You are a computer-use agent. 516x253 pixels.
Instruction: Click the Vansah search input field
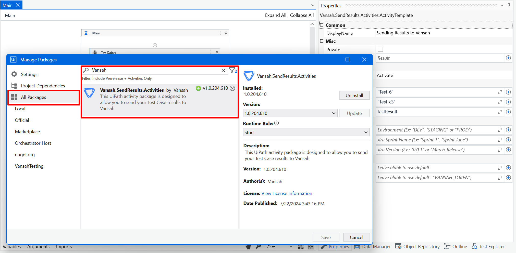155,70
